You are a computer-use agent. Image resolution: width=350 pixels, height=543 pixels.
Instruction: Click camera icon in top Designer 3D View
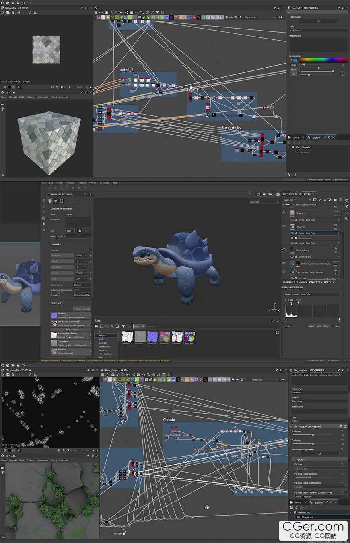[3, 104]
